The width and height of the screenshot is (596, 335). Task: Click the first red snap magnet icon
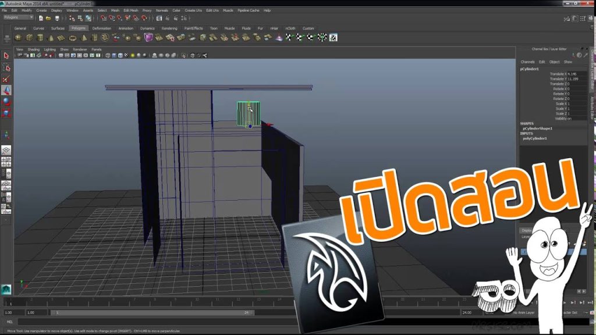point(104,18)
